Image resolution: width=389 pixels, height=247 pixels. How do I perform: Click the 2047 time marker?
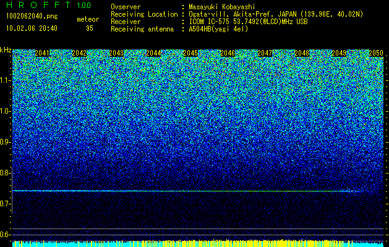pyautogui.click(x=265, y=53)
